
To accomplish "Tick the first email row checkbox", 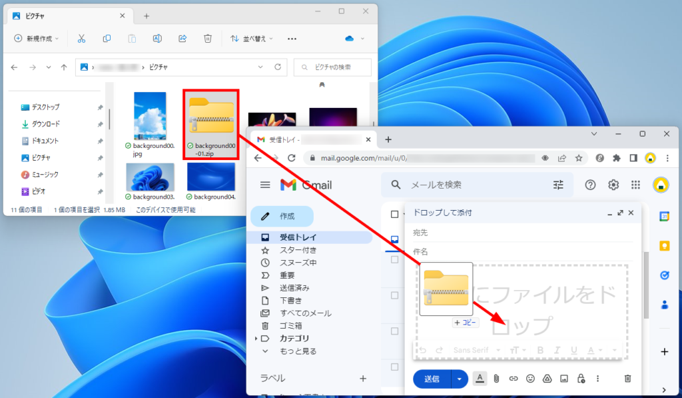I will [x=394, y=259].
